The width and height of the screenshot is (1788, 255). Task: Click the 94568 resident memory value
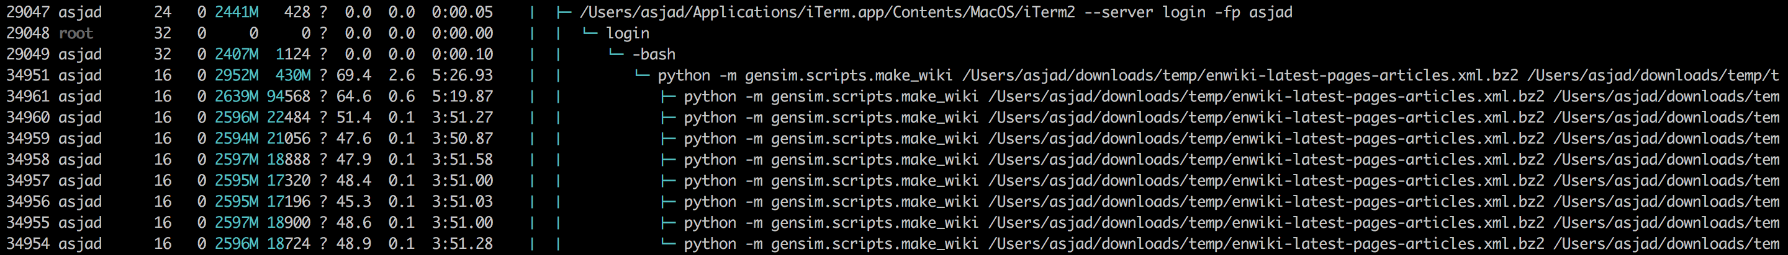point(289,96)
